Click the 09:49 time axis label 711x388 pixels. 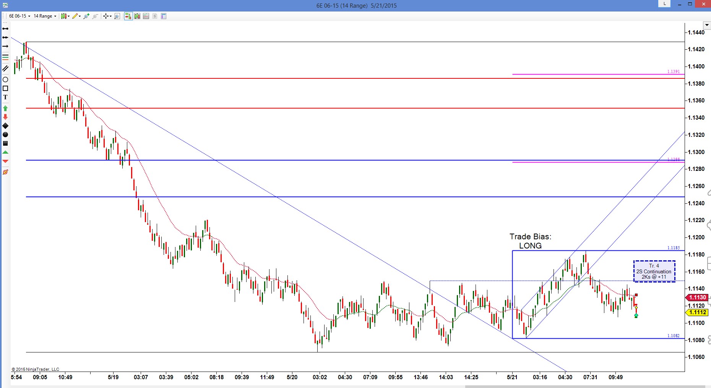tap(615, 377)
